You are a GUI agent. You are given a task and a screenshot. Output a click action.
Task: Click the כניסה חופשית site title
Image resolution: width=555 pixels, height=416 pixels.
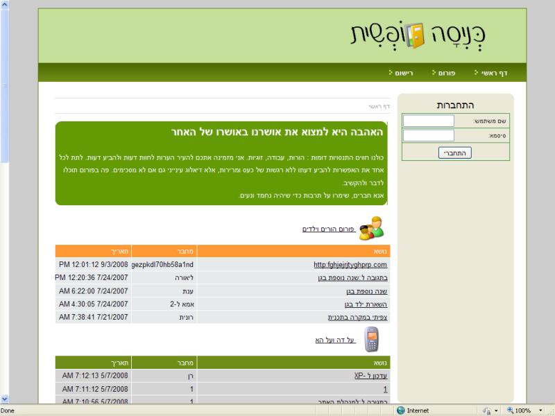418,35
